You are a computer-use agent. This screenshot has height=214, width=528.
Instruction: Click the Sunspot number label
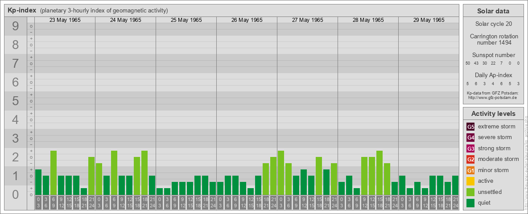pos(493,55)
